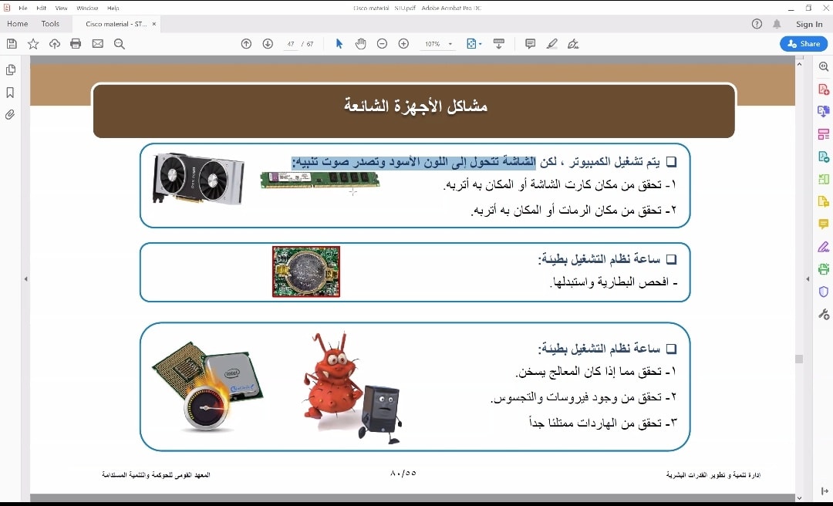Show the Bookmarks panel in left sidebar
Screen dimensions: 833x506
(x=11, y=93)
